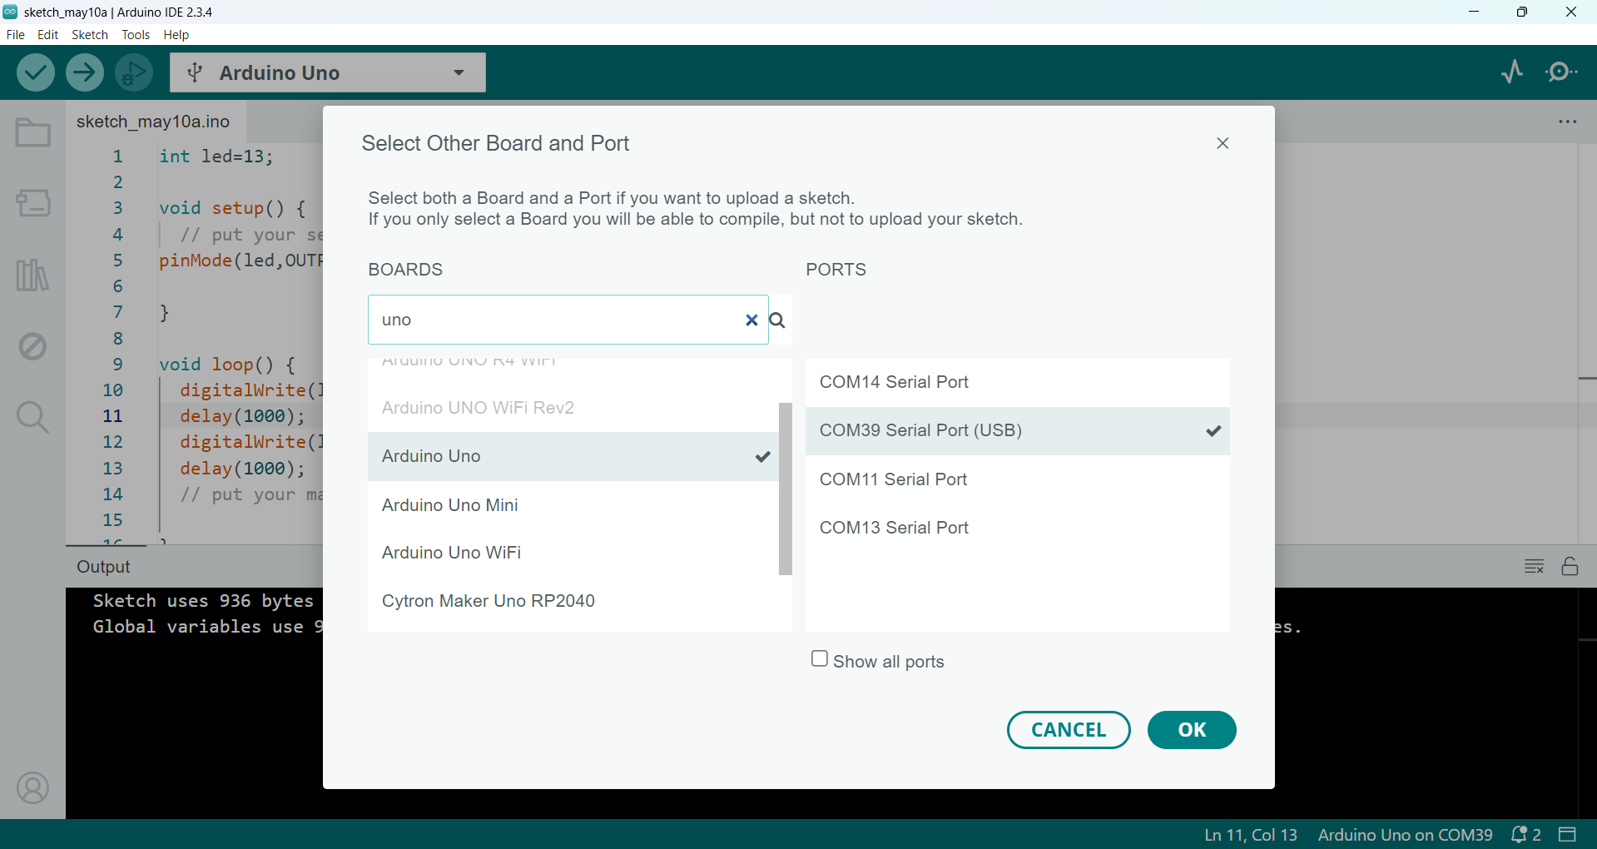The width and height of the screenshot is (1597, 849).
Task: Confirm selection with the OK button
Action: (1192, 730)
